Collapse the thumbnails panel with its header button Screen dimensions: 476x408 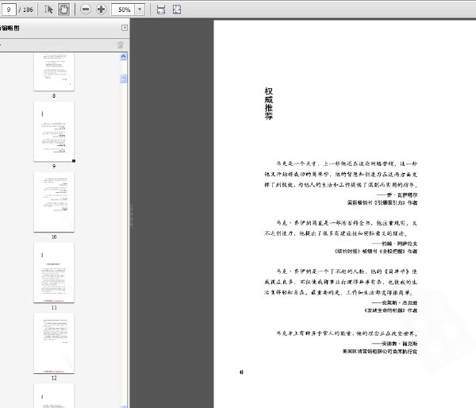pyautogui.click(x=125, y=28)
